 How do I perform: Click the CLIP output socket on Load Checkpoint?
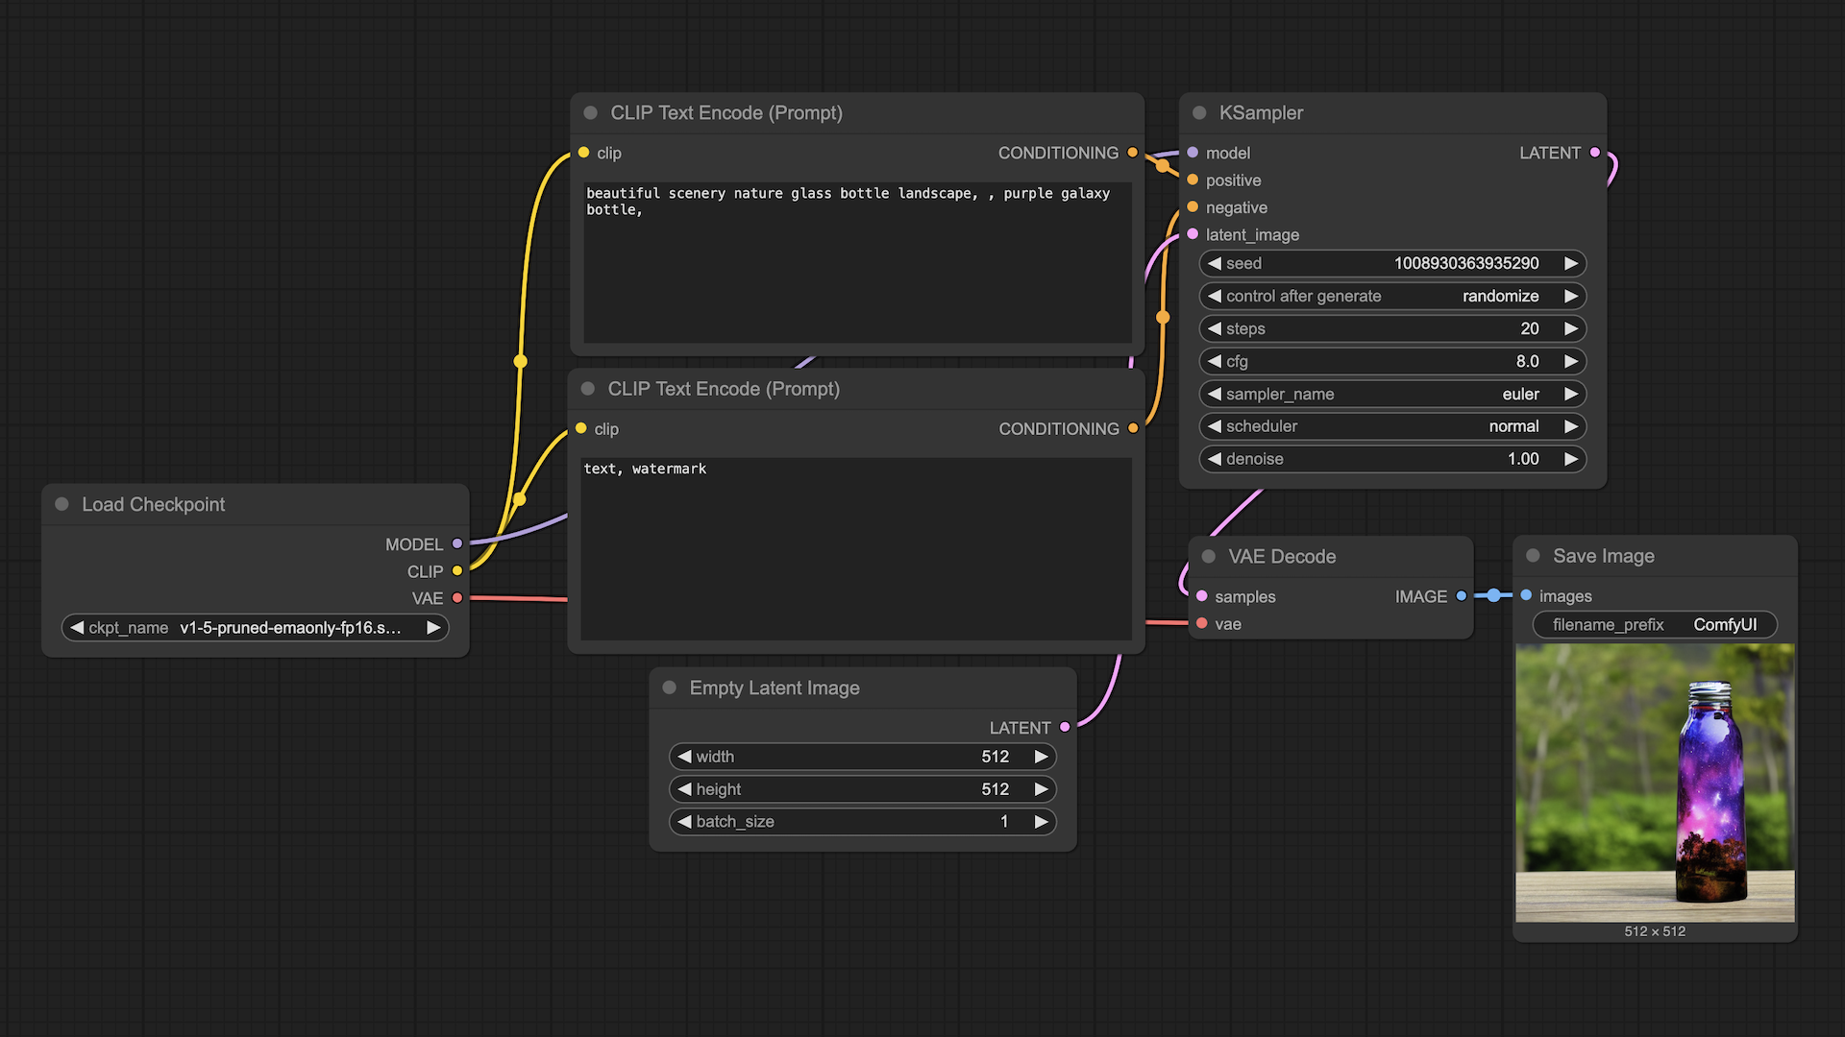point(457,570)
